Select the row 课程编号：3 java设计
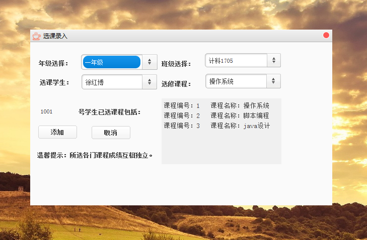367x240 pixels. [217, 126]
